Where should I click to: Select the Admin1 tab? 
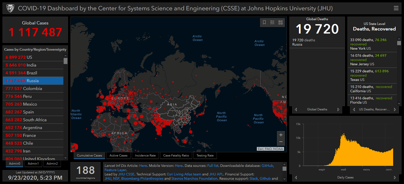(x=33, y=164)
